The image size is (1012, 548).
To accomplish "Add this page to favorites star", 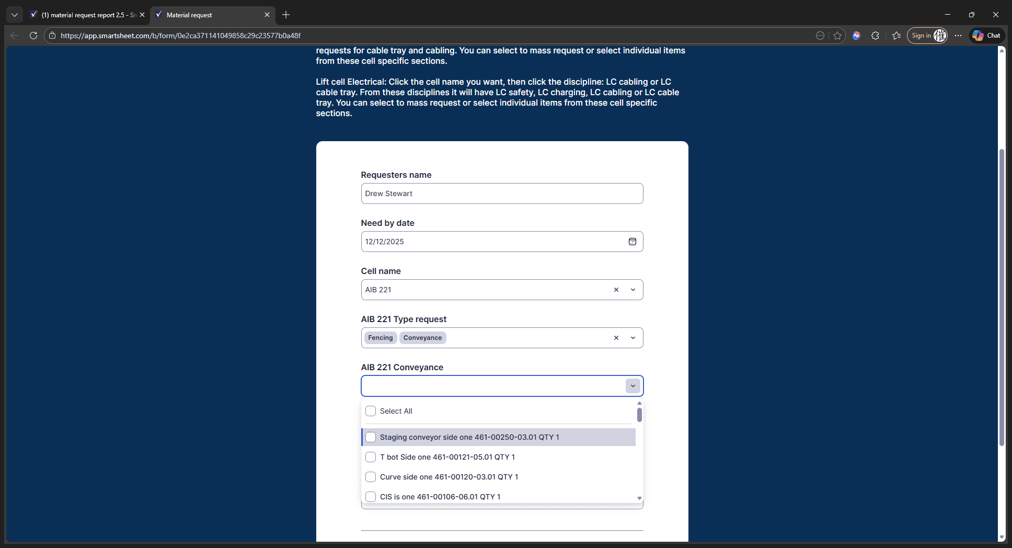I will pos(837,36).
